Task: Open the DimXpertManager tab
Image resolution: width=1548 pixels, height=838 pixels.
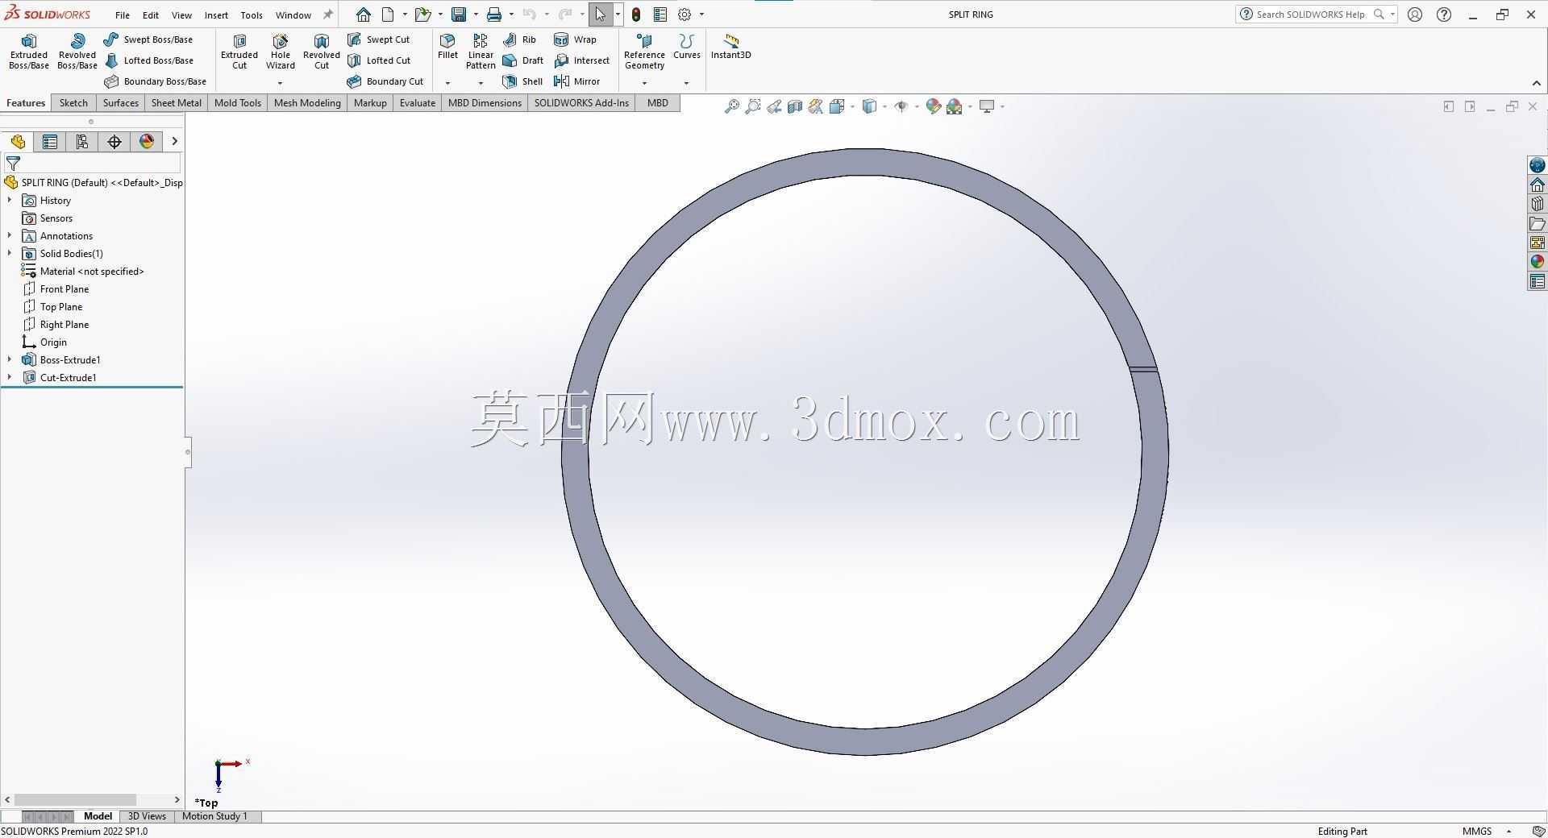Action: [114, 142]
